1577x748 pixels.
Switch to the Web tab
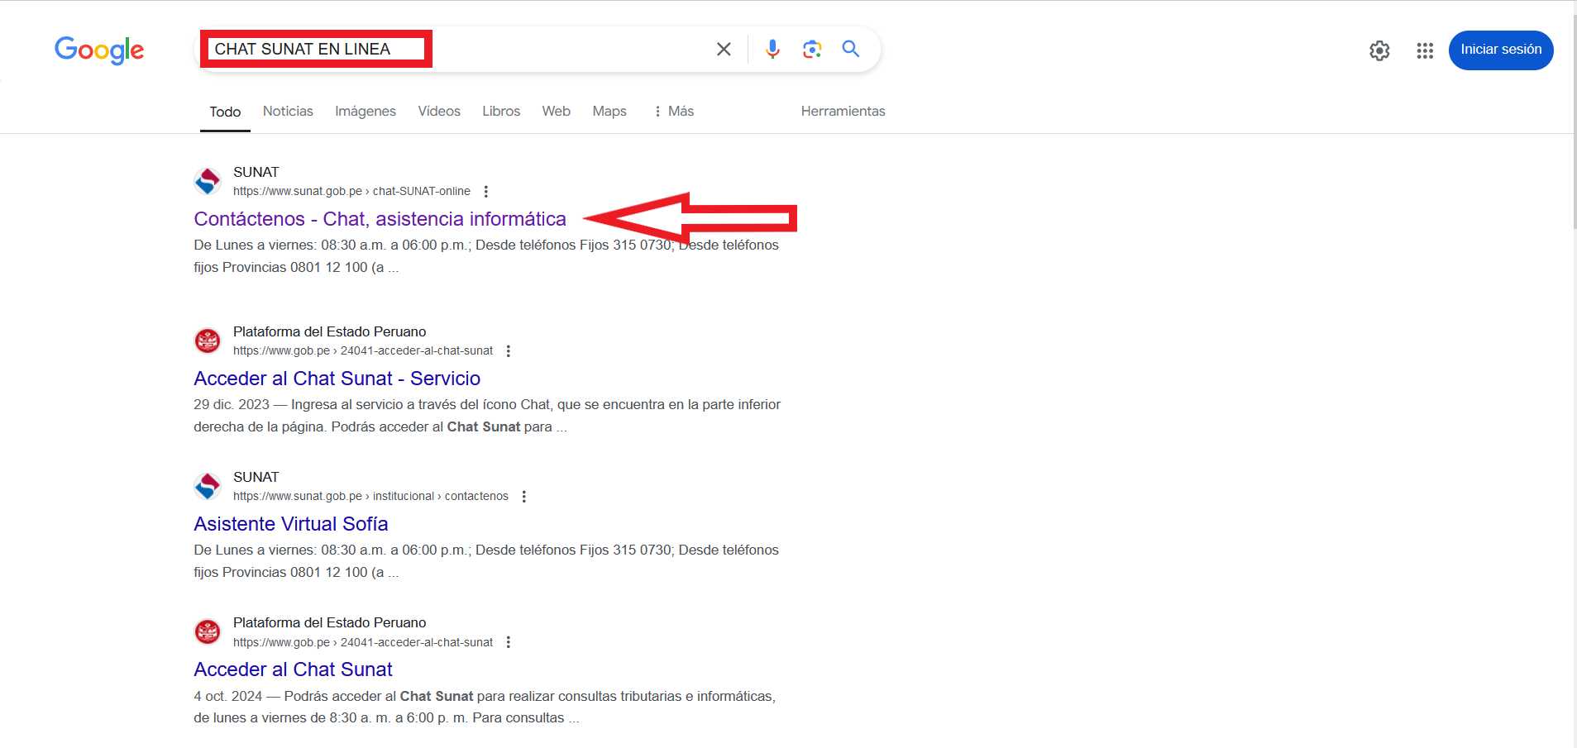click(x=556, y=111)
